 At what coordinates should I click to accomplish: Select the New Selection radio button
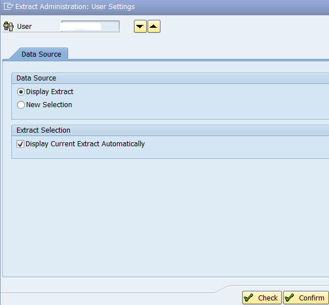tap(21, 105)
